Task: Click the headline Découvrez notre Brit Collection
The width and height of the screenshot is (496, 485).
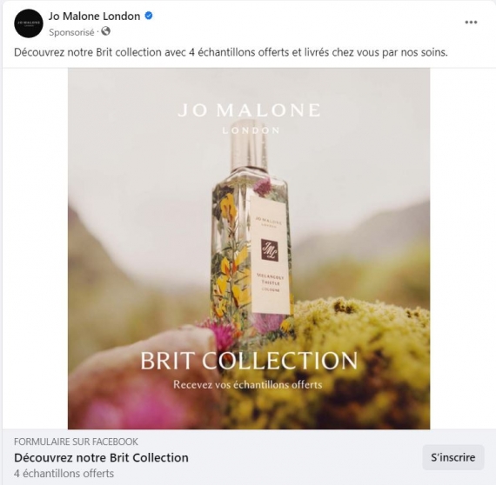Action: point(101,457)
